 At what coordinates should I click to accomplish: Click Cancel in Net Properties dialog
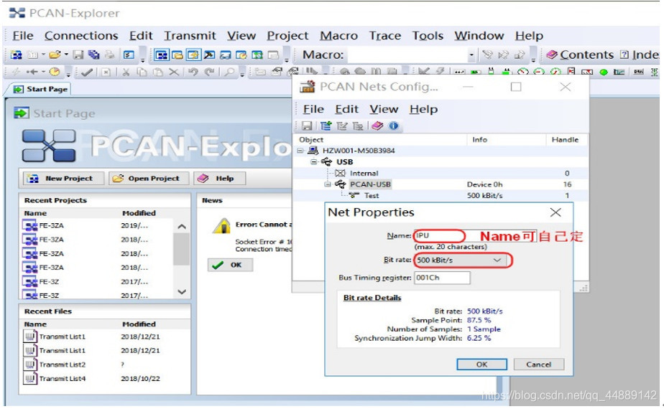pos(539,365)
